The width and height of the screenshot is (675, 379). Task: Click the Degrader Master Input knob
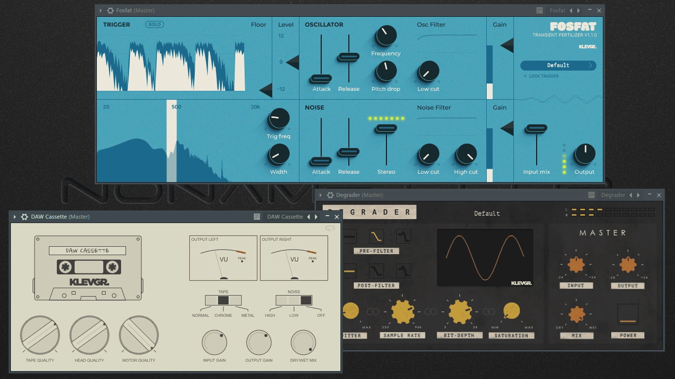click(x=576, y=265)
